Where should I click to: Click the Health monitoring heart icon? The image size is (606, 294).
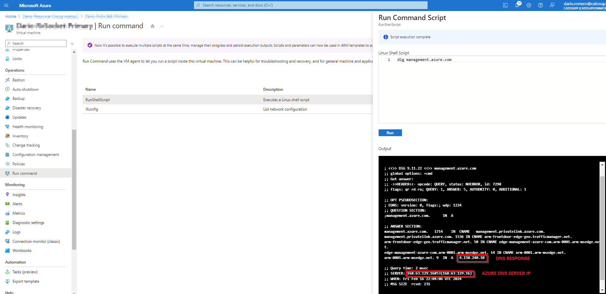(x=7, y=127)
